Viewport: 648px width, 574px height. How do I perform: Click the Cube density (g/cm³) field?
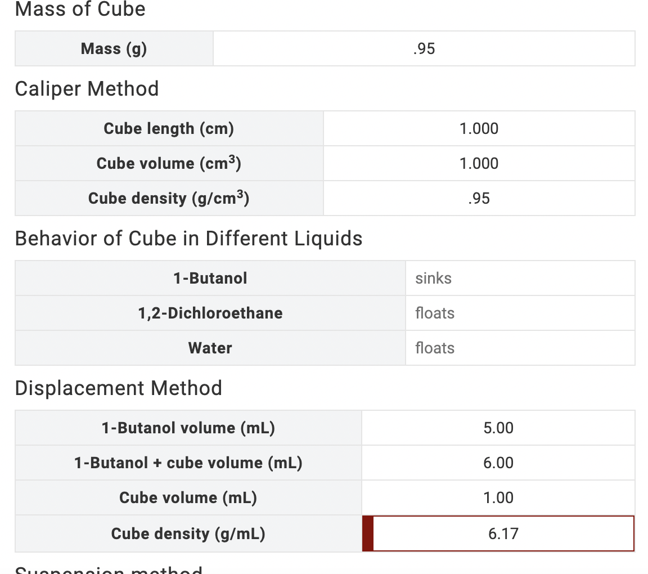(478, 198)
